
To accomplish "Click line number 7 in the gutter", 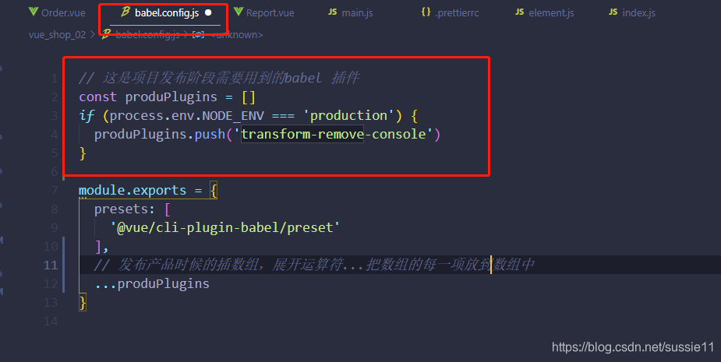I will pos(55,190).
